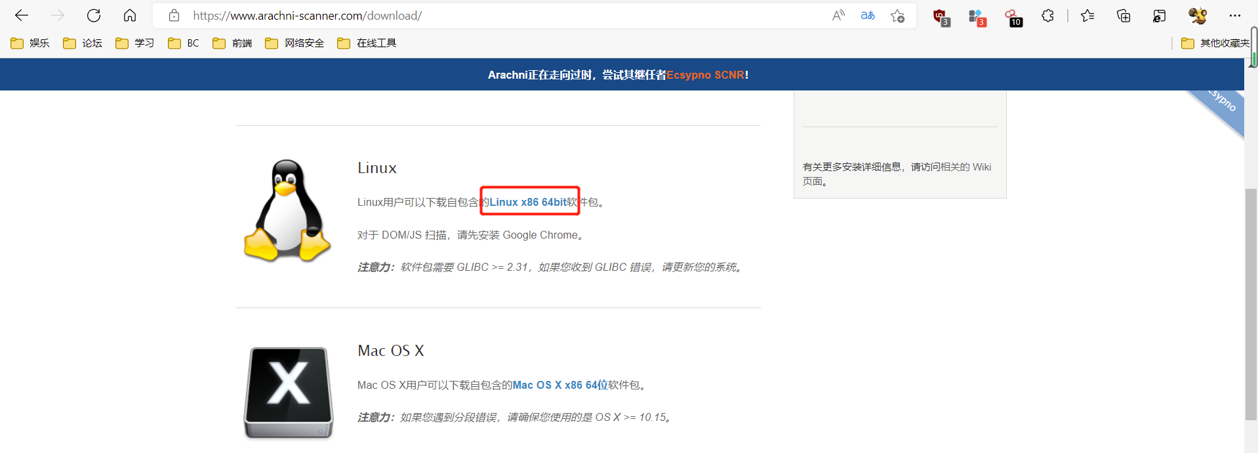Screen dimensions: 1258x453
Task: Open the Collections icon
Action: [1124, 16]
